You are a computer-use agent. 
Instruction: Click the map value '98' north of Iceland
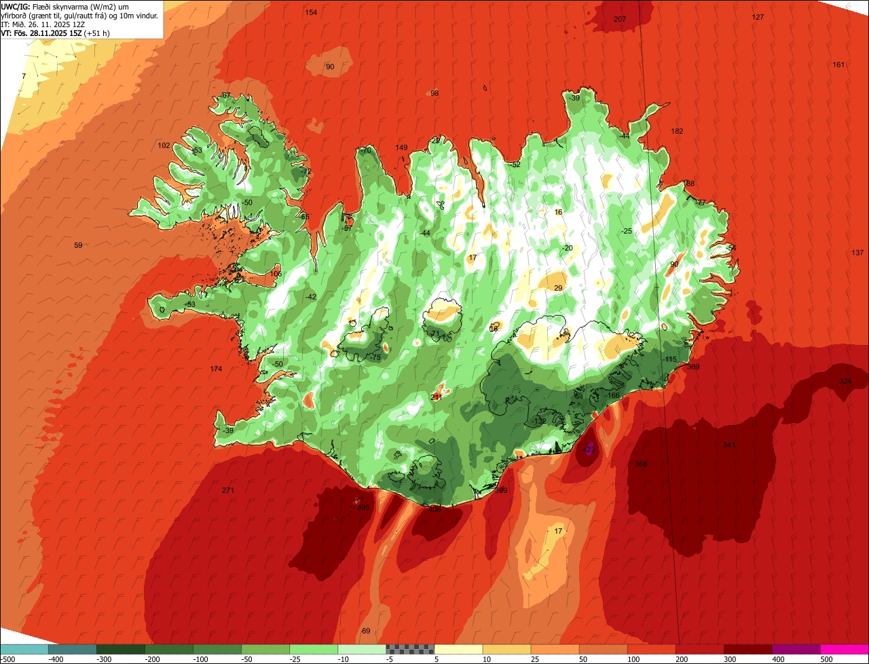tap(434, 93)
